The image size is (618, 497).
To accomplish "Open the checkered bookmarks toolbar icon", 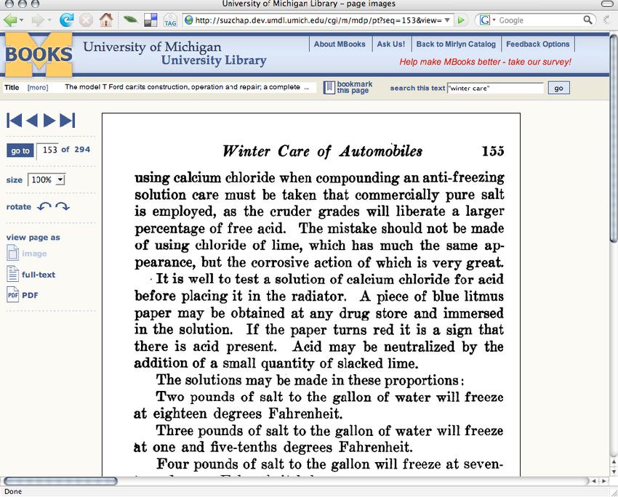I will click(x=151, y=20).
